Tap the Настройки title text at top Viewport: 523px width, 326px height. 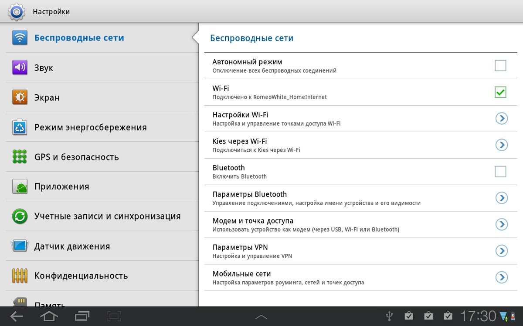point(51,12)
